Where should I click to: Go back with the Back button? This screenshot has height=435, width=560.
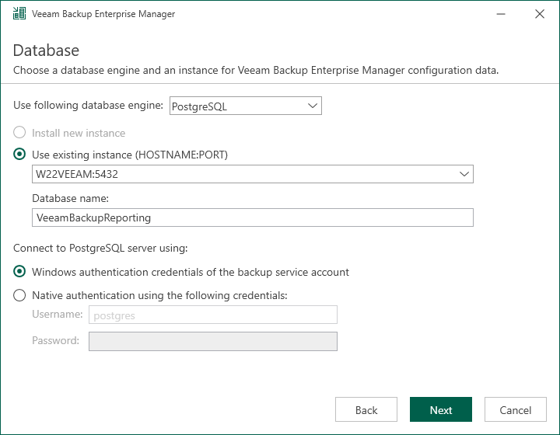[366, 409]
